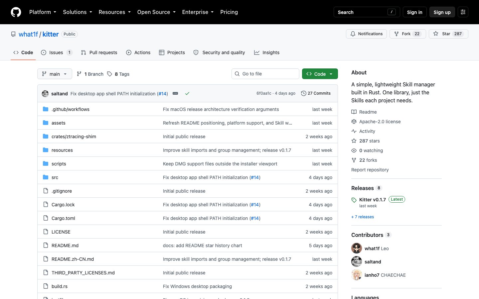Click the resources folder icon
The width and height of the screenshot is (479, 299).
click(x=46, y=150)
